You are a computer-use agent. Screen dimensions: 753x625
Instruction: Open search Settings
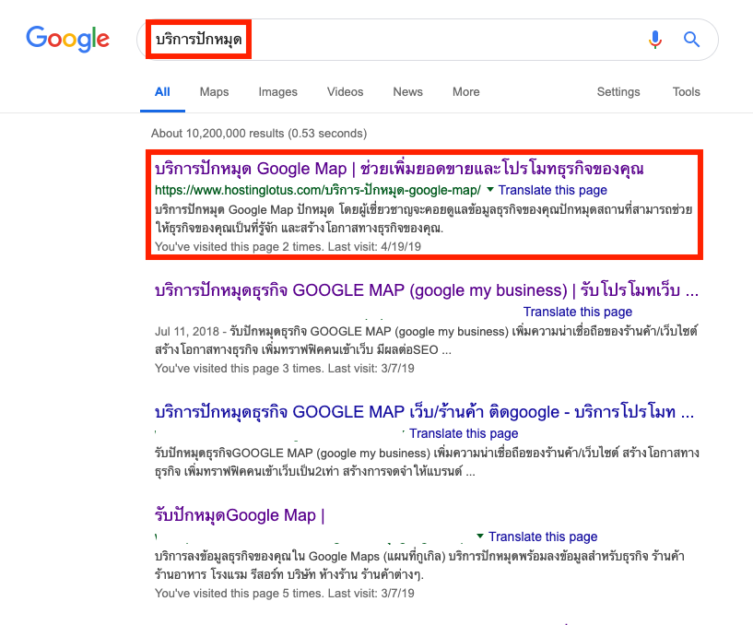618,92
